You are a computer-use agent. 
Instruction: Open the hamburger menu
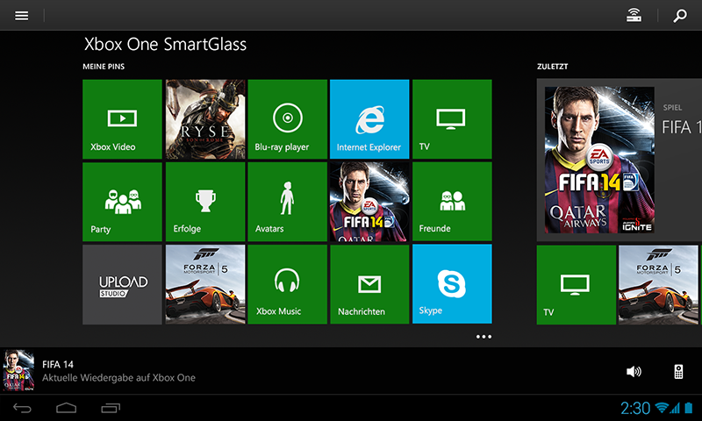tap(21, 16)
